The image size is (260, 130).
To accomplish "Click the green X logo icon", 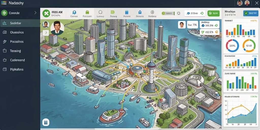I will click(46, 13).
